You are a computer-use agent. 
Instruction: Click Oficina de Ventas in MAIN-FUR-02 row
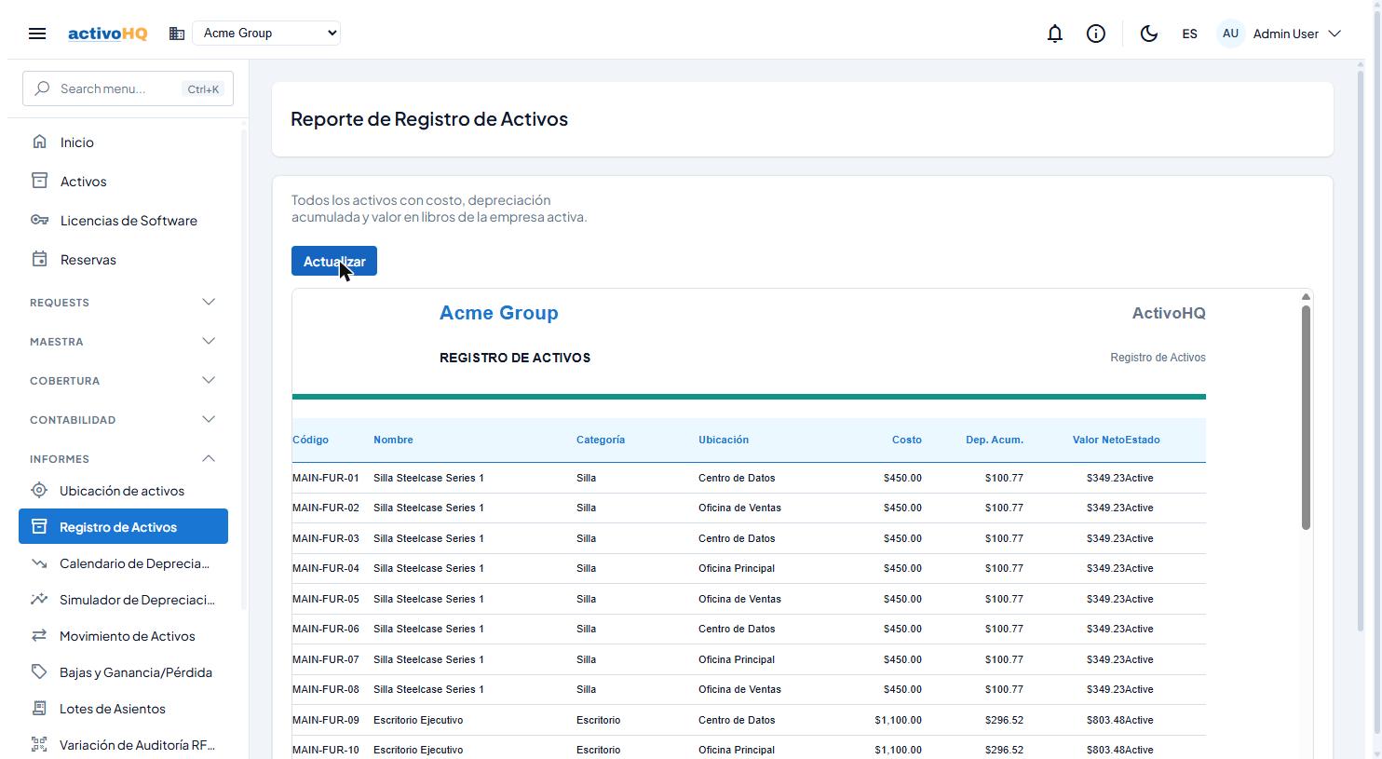(739, 508)
